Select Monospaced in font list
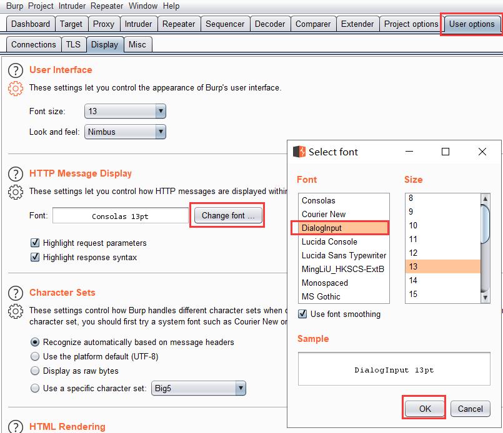 344,283
